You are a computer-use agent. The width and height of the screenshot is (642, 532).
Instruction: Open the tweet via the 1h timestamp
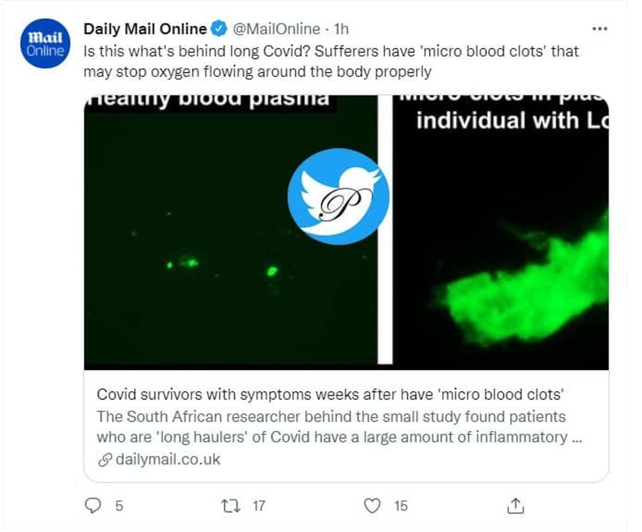[340, 28]
